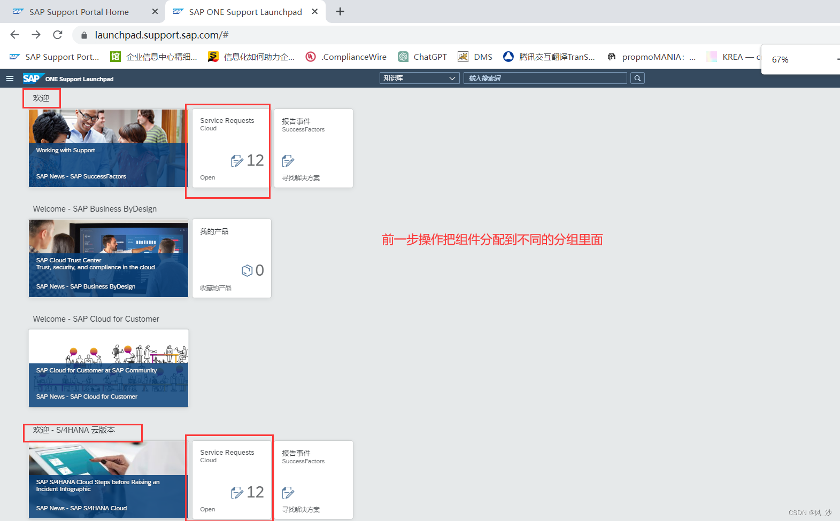Open the hamburger navigation menu

coord(9,79)
